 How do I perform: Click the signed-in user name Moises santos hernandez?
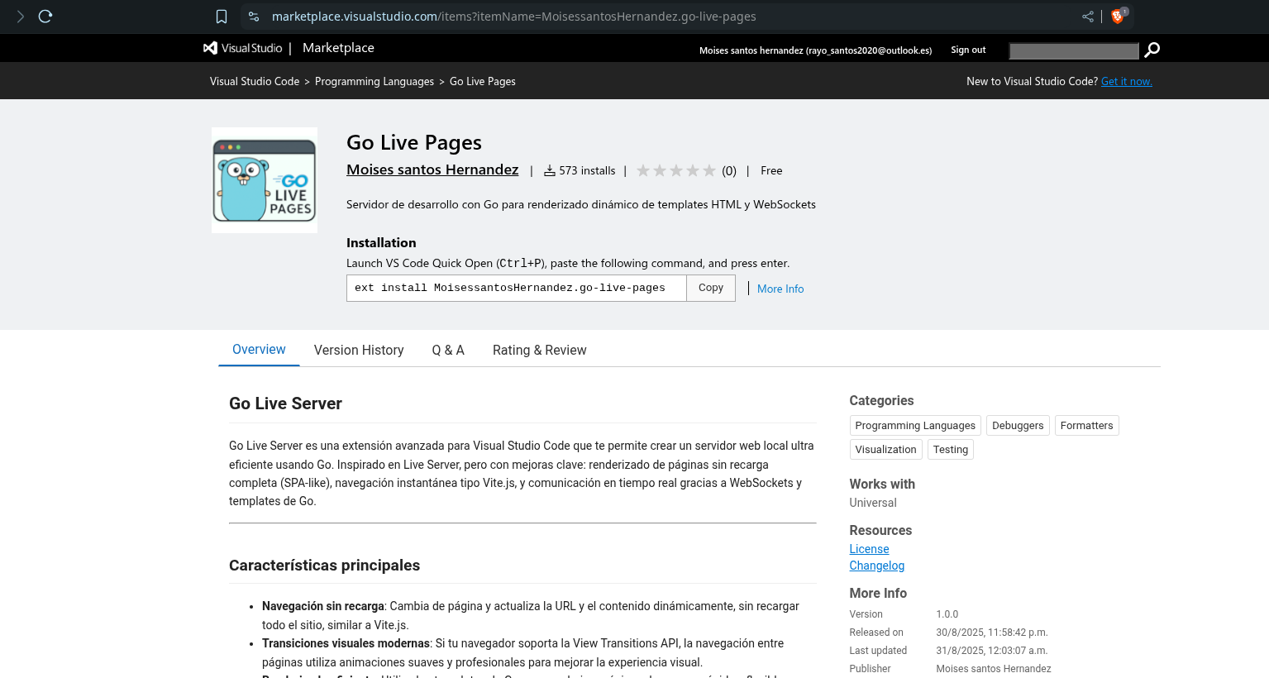[x=815, y=50]
